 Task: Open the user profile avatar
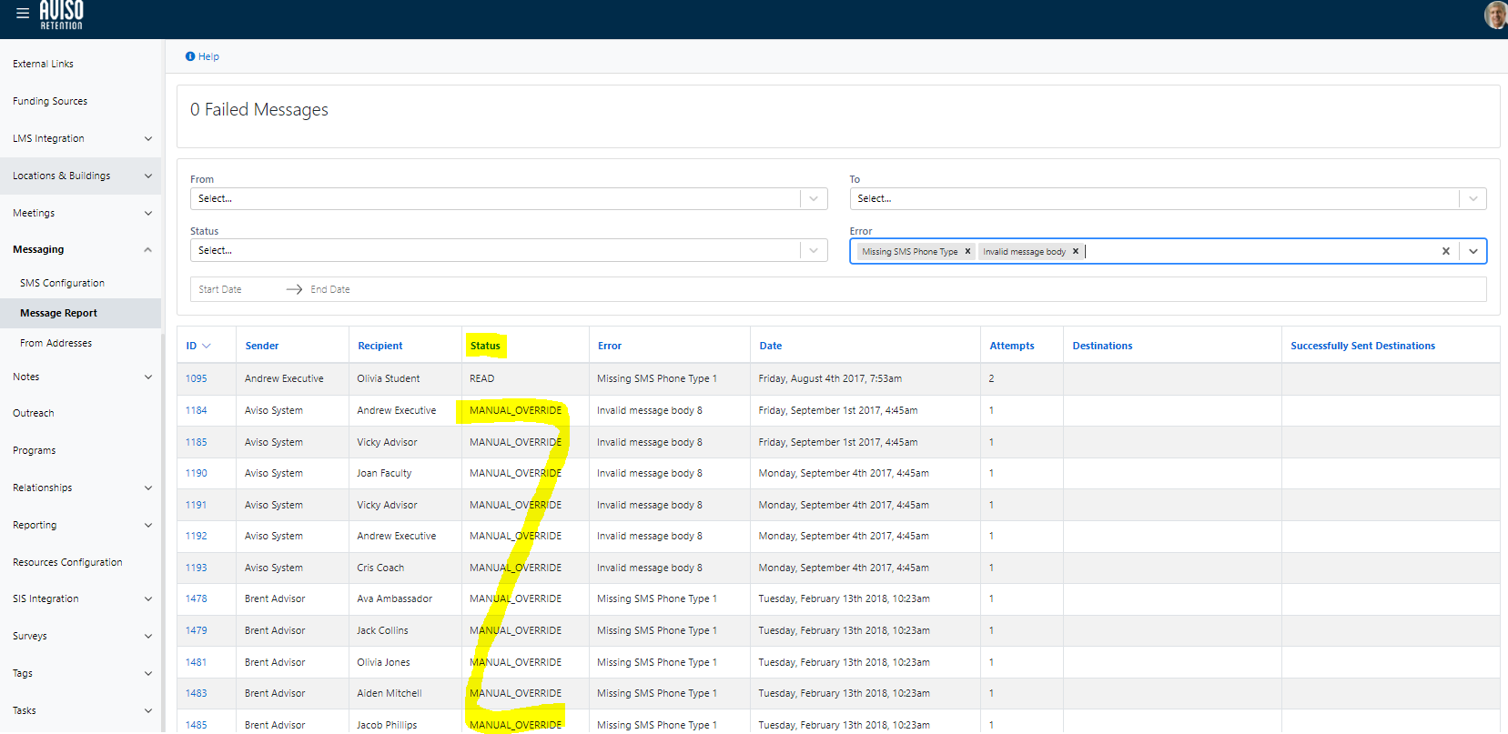pos(1495,15)
